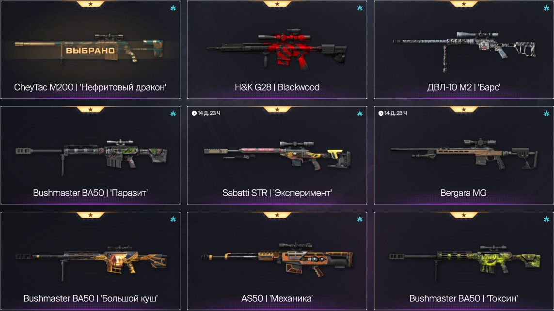Image resolution: width=554 pixels, height=311 pixels.
Task: Click the cyan leaf icon on Sabatti STR 'Эксперимент' card
Action: click(x=360, y=113)
